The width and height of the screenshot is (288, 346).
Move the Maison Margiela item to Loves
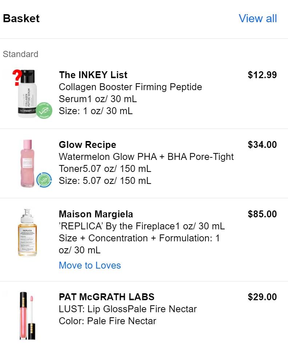coord(90,265)
